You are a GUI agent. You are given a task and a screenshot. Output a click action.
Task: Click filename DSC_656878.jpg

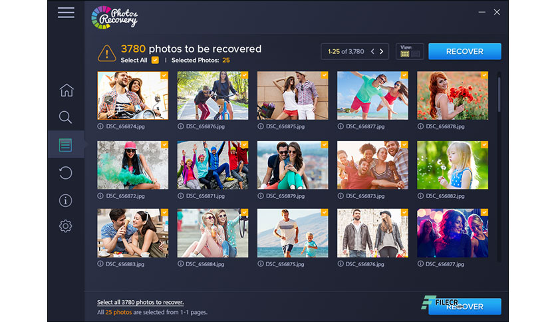[445, 126]
